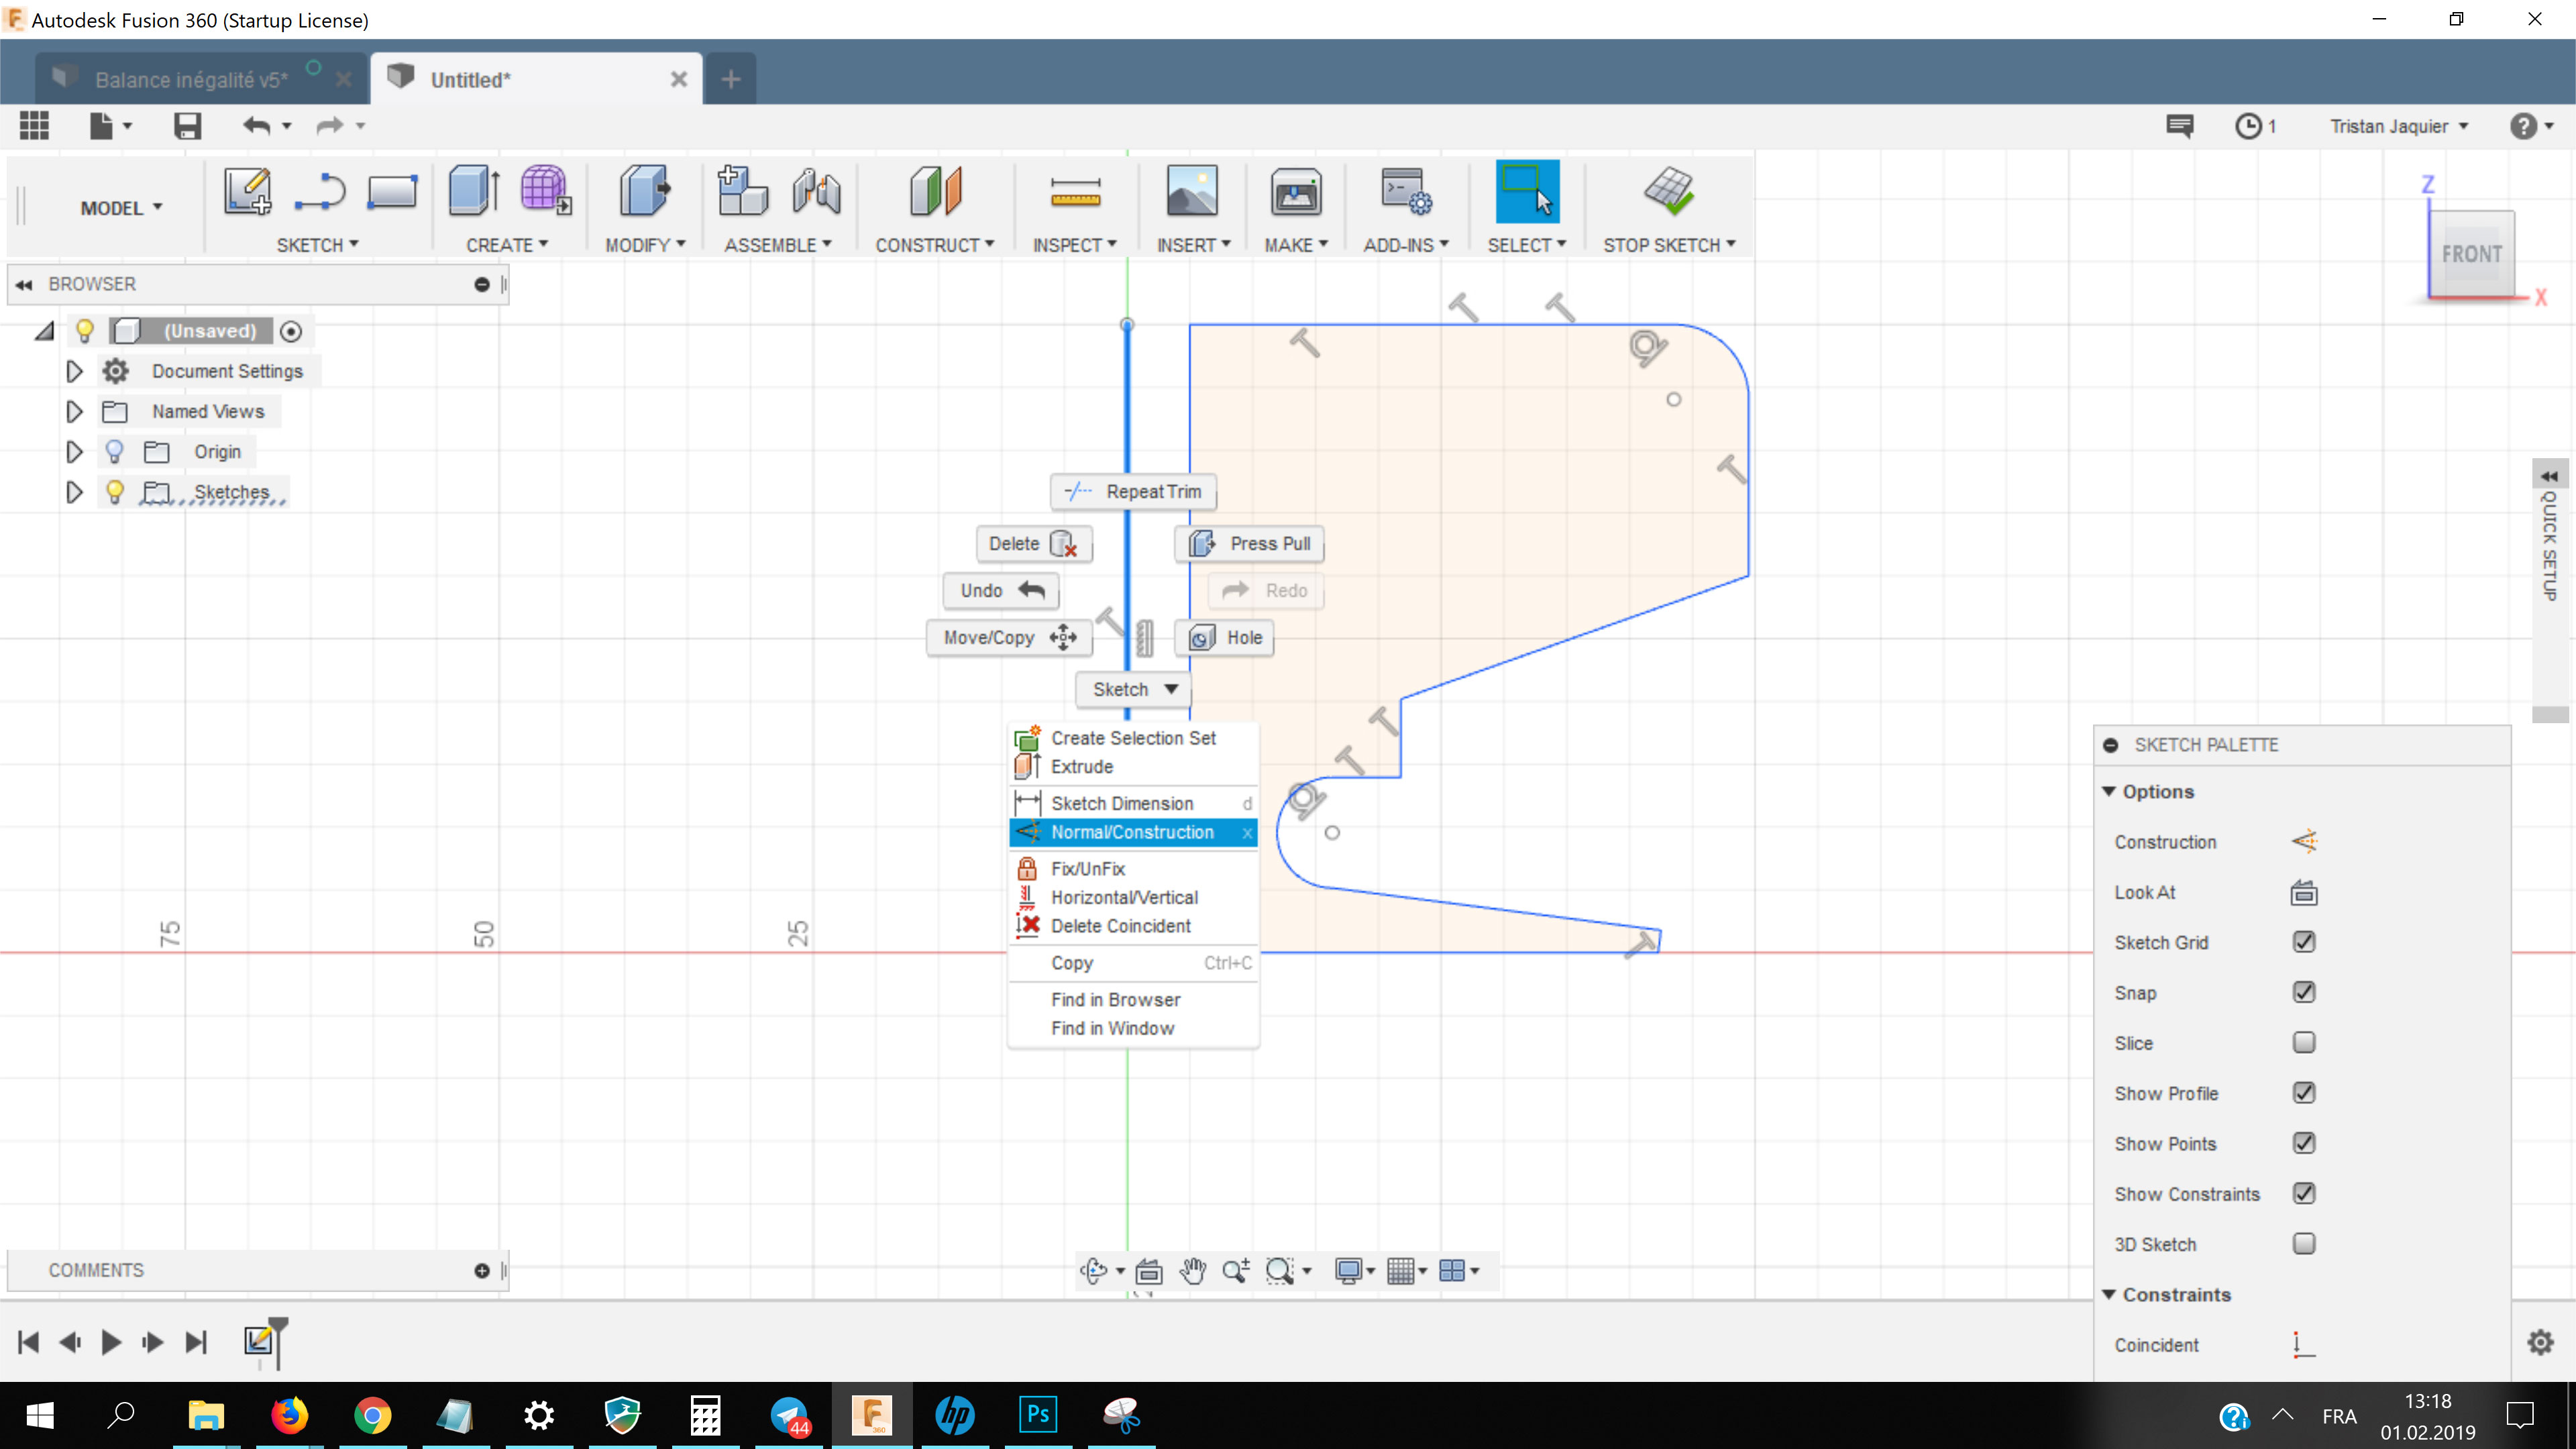
Task: Click the Look At icon in Sketch Palette
Action: coord(2303,892)
